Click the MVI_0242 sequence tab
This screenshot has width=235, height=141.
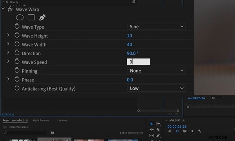[175, 120]
